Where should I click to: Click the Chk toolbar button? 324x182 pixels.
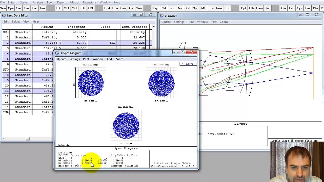(x=316, y=8)
